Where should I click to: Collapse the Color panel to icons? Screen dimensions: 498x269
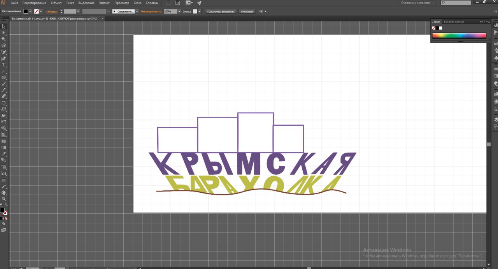pos(482,22)
